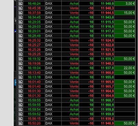Click price cell 11 943,0
Viewport: 138px width, 126px height.
[104, 17]
